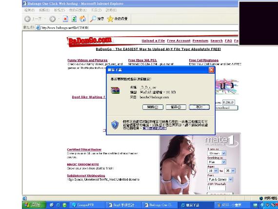Click the internet zone globe in the status bar

point(261,198)
